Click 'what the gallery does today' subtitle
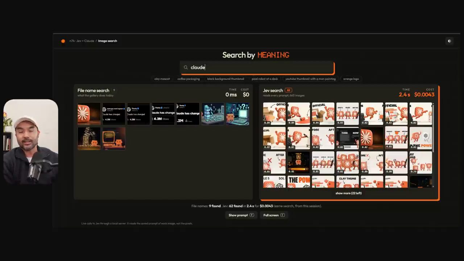The image size is (464, 261). pos(95,96)
